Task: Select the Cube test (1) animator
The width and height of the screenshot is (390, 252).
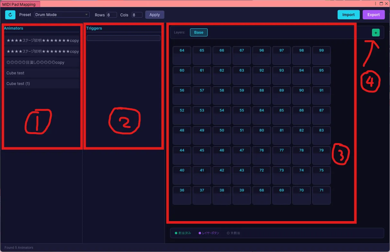Action: (x=42, y=84)
